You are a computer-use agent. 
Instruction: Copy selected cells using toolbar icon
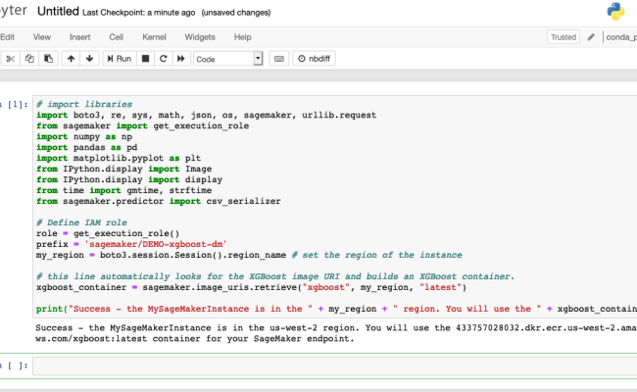[29, 59]
